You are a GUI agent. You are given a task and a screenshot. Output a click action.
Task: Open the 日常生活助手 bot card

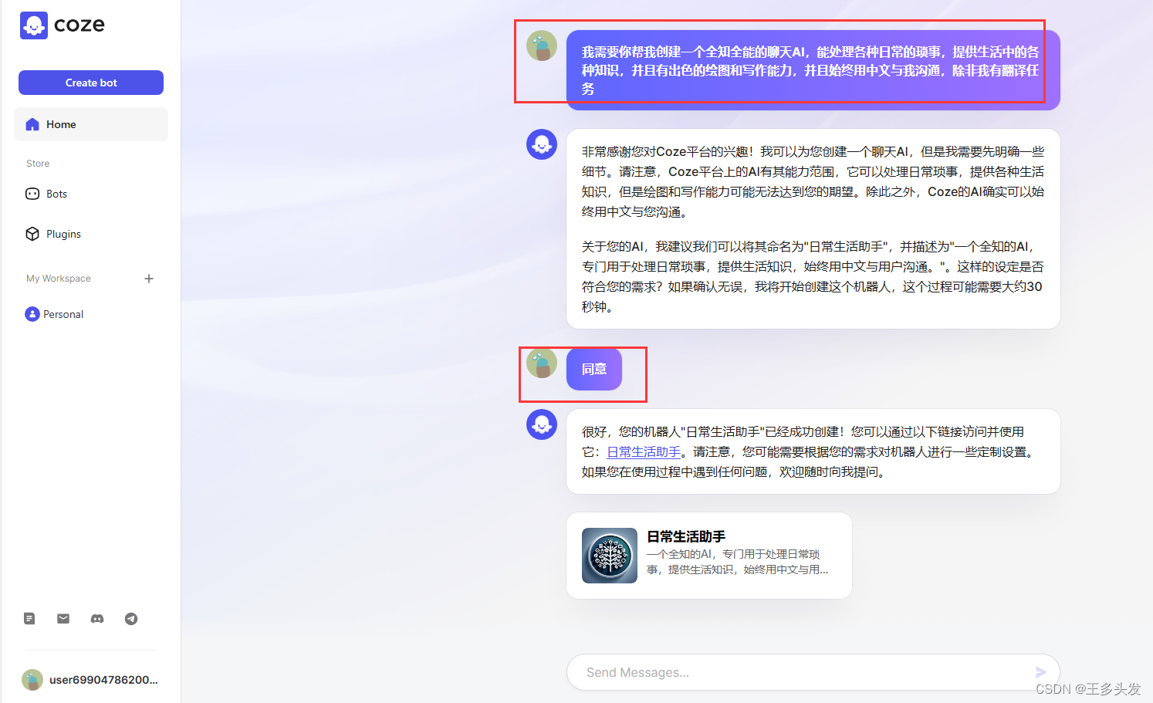(709, 556)
